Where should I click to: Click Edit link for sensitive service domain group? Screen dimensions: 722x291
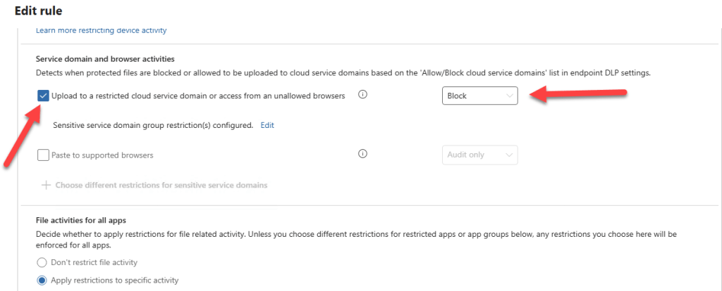(x=267, y=125)
